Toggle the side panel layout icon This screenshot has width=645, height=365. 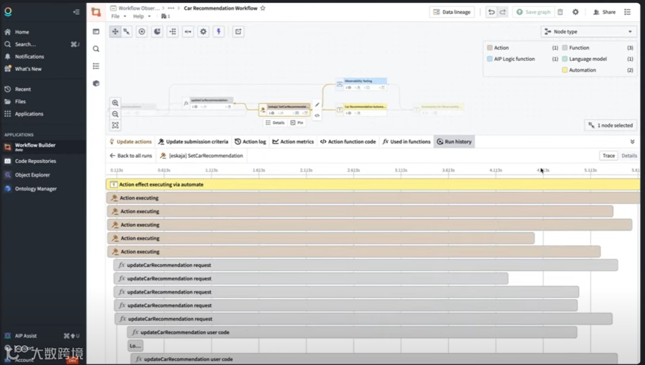click(96, 32)
